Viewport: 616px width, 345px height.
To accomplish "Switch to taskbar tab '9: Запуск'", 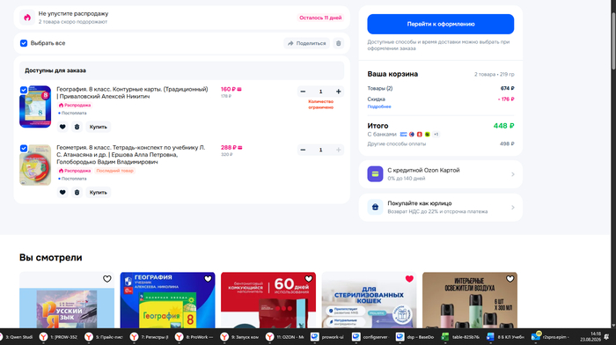I will (240, 337).
